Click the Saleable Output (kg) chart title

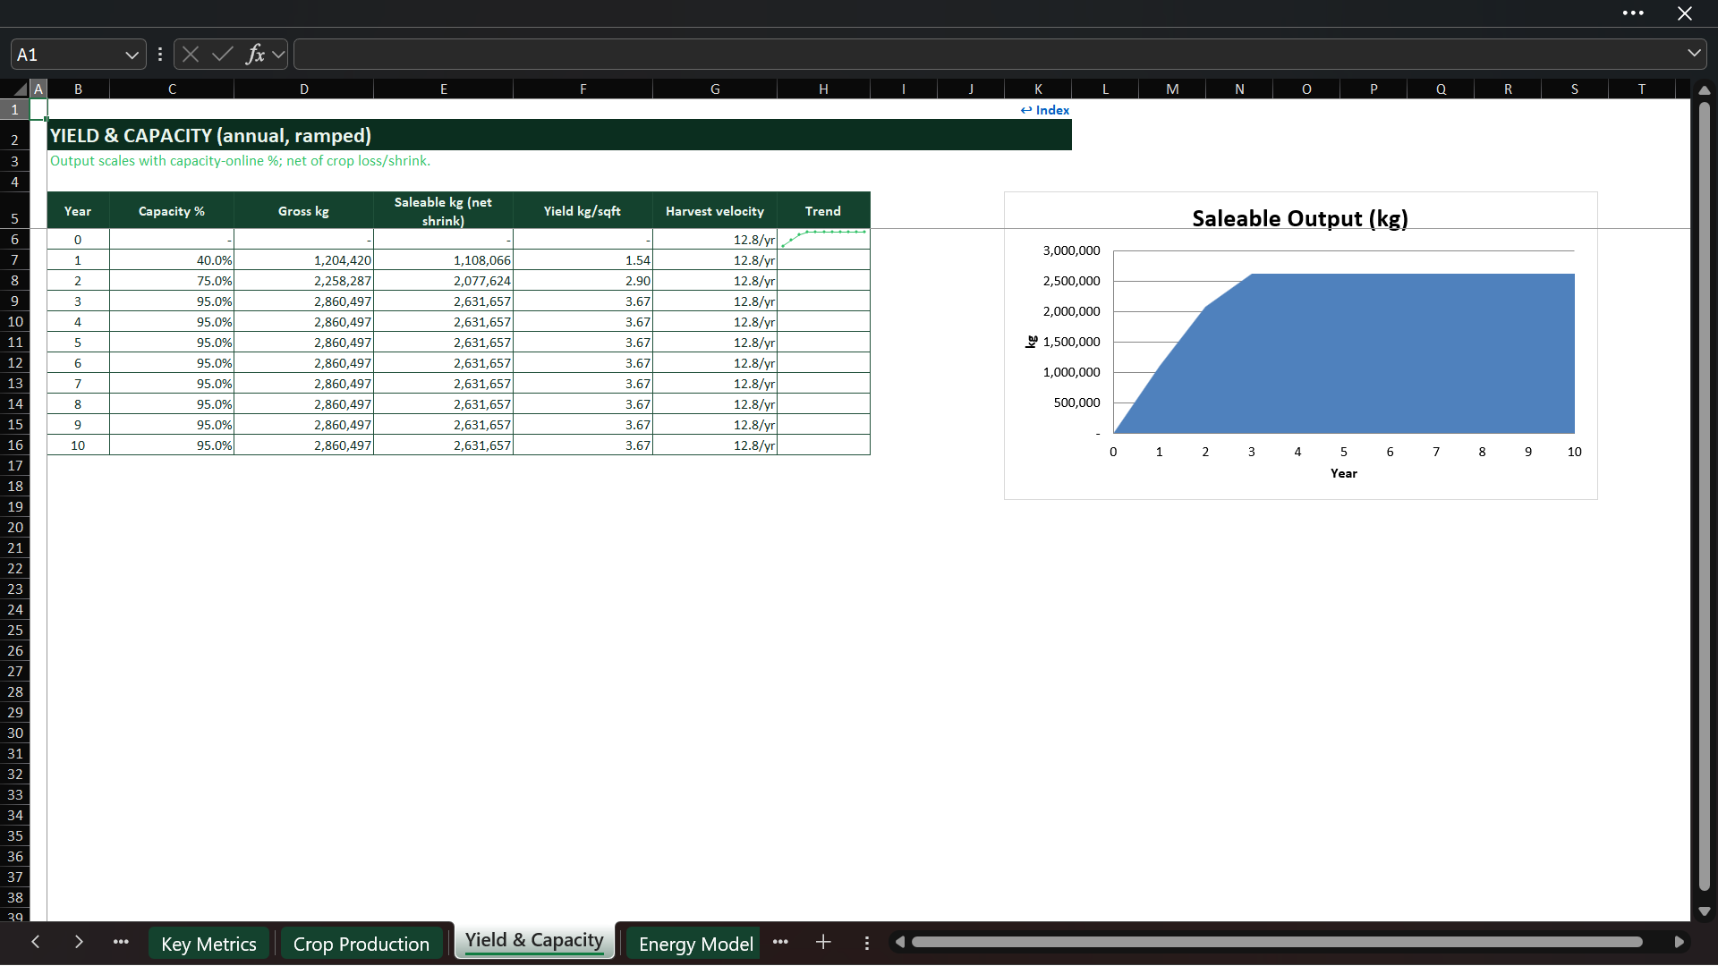[x=1300, y=219]
